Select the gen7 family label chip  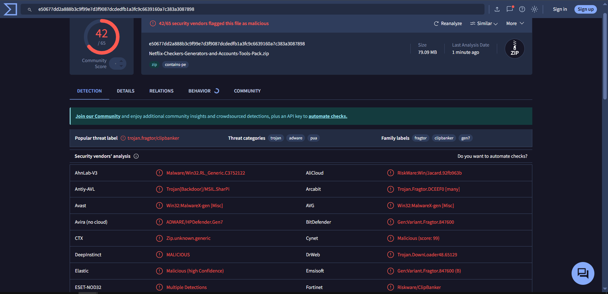point(465,138)
